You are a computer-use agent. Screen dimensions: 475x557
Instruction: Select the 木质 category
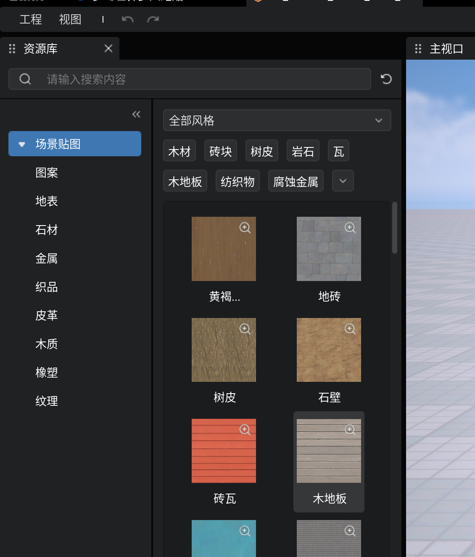pyautogui.click(x=47, y=344)
